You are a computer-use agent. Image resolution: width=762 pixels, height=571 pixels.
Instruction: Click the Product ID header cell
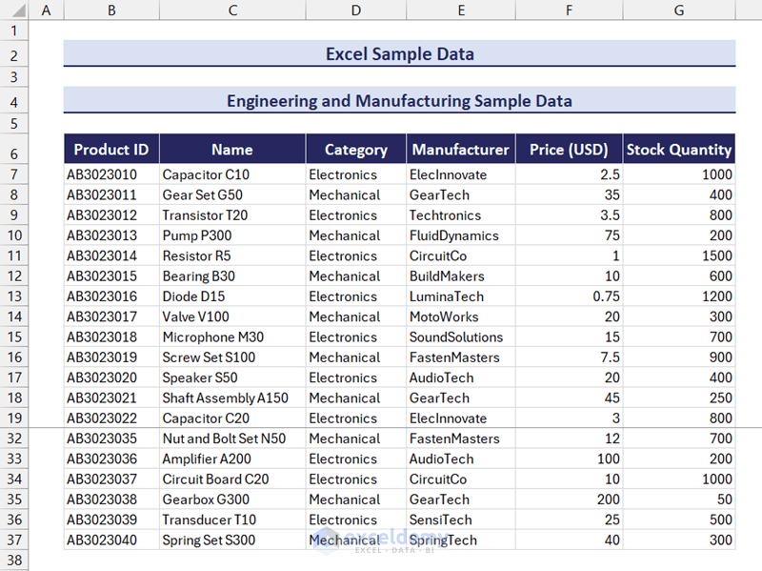111,150
